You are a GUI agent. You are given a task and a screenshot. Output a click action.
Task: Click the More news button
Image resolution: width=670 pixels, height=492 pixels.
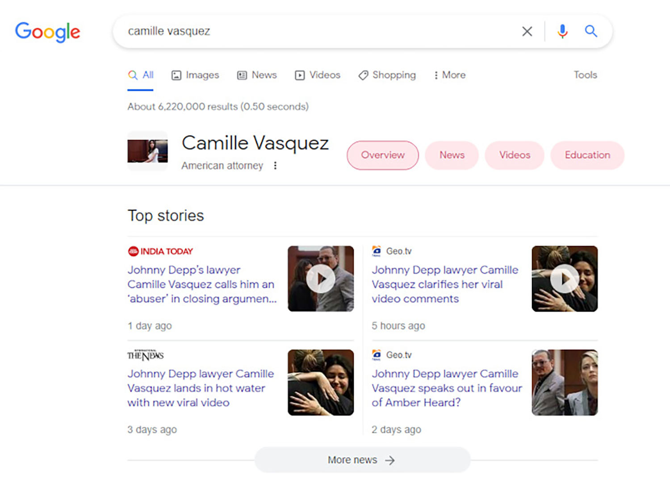[362, 460]
